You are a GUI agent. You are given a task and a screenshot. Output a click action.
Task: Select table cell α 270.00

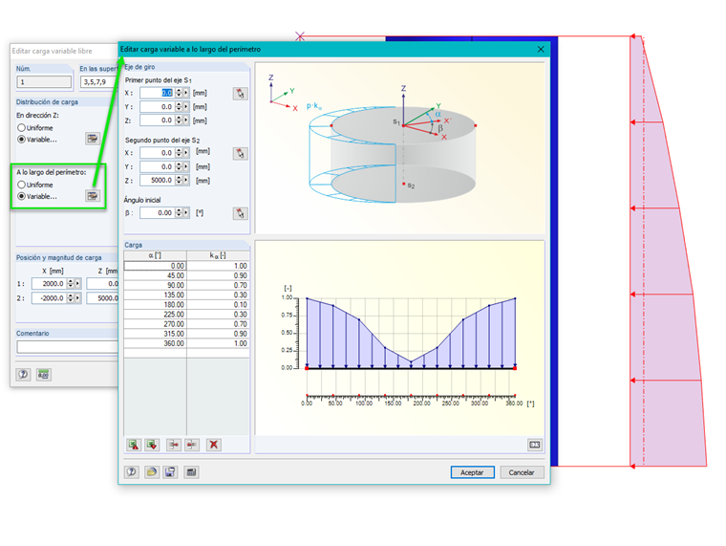(155, 324)
